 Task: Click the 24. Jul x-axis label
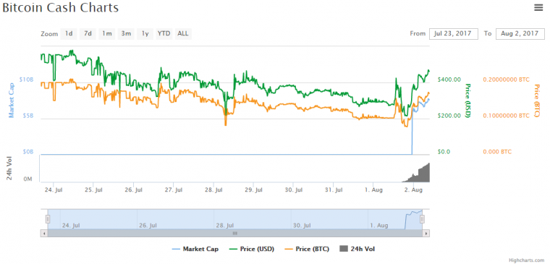54,190
